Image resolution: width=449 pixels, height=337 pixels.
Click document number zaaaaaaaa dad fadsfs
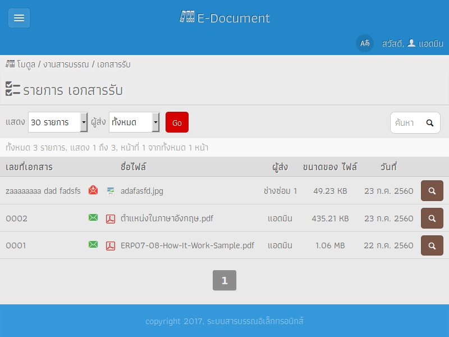pos(43,191)
